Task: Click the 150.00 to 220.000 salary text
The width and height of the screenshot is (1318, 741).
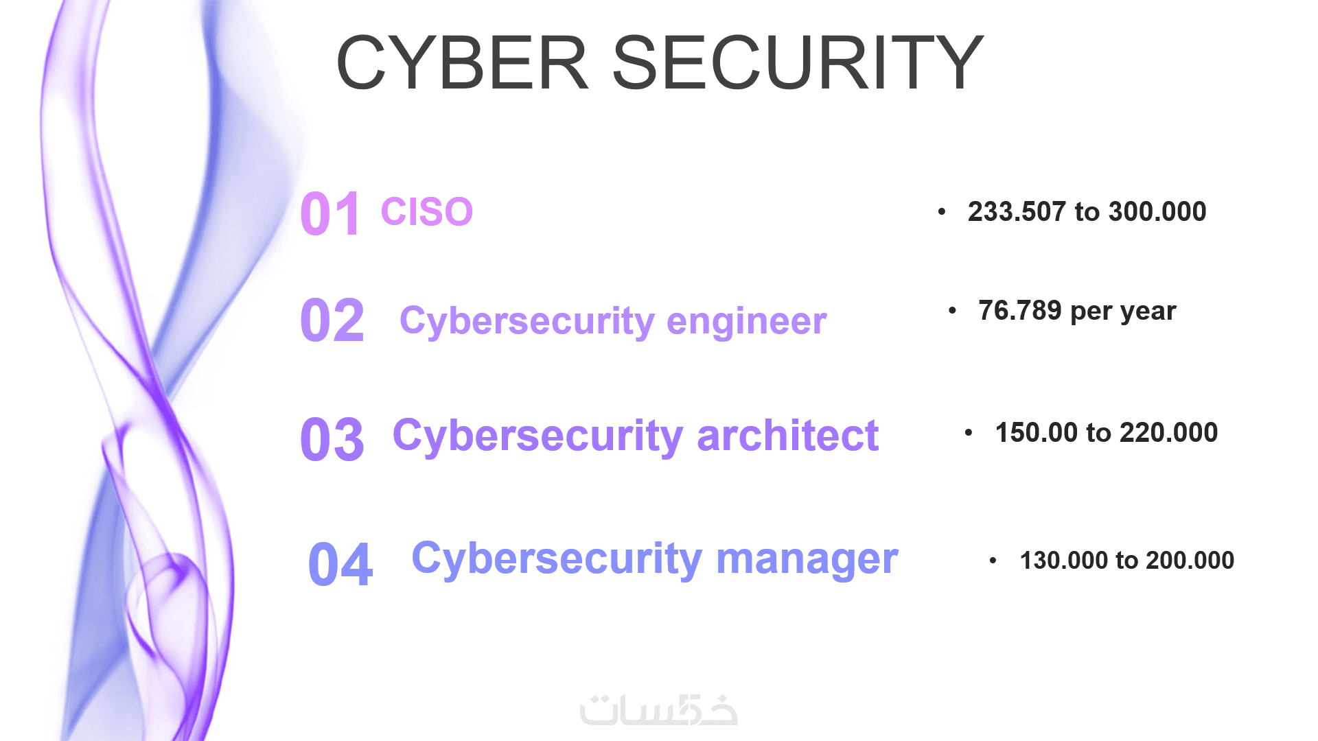Action: click(x=1107, y=433)
